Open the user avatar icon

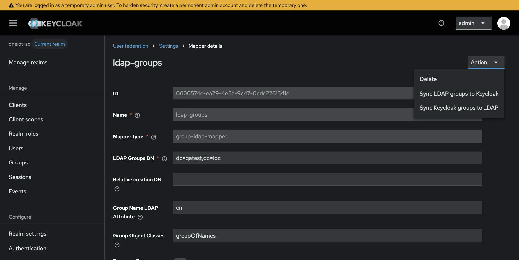point(504,23)
